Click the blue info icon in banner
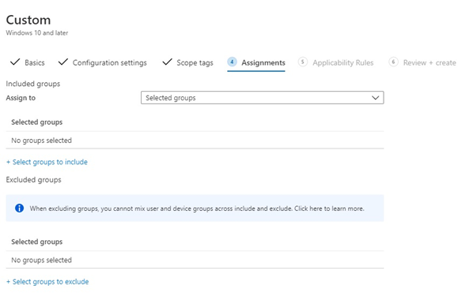This screenshot has height=297, width=473. pos(19,209)
